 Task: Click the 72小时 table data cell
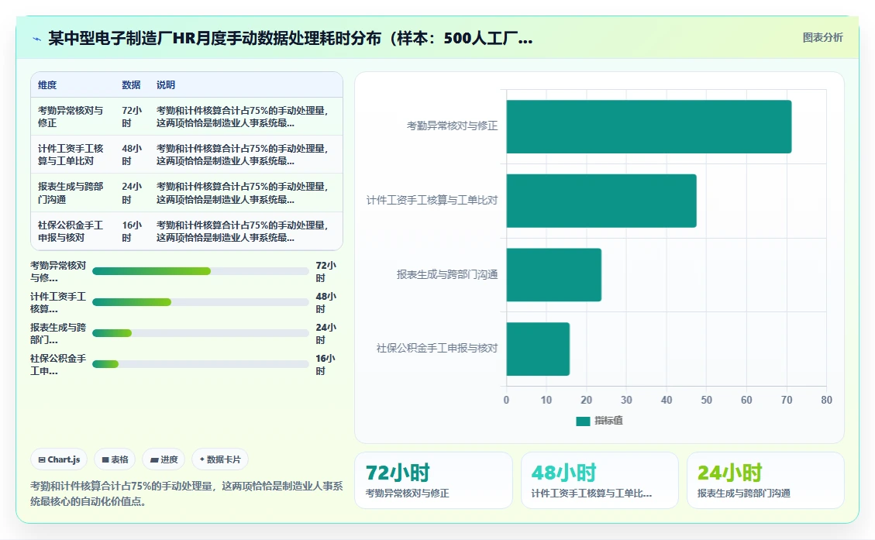tap(133, 116)
